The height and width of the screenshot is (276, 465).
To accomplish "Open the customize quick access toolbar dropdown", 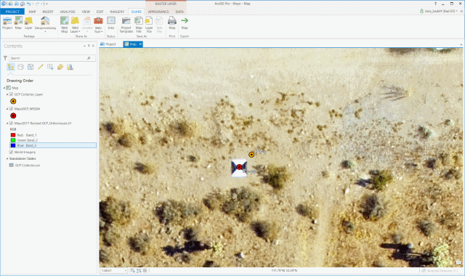I will click(46, 4).
